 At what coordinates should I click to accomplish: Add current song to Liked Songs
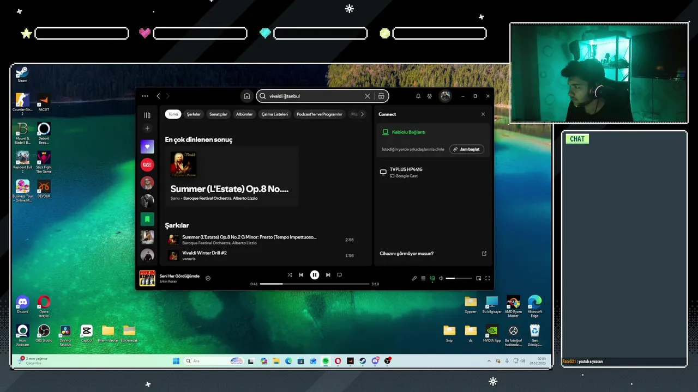pyautogui.click(x=208, y=278)
